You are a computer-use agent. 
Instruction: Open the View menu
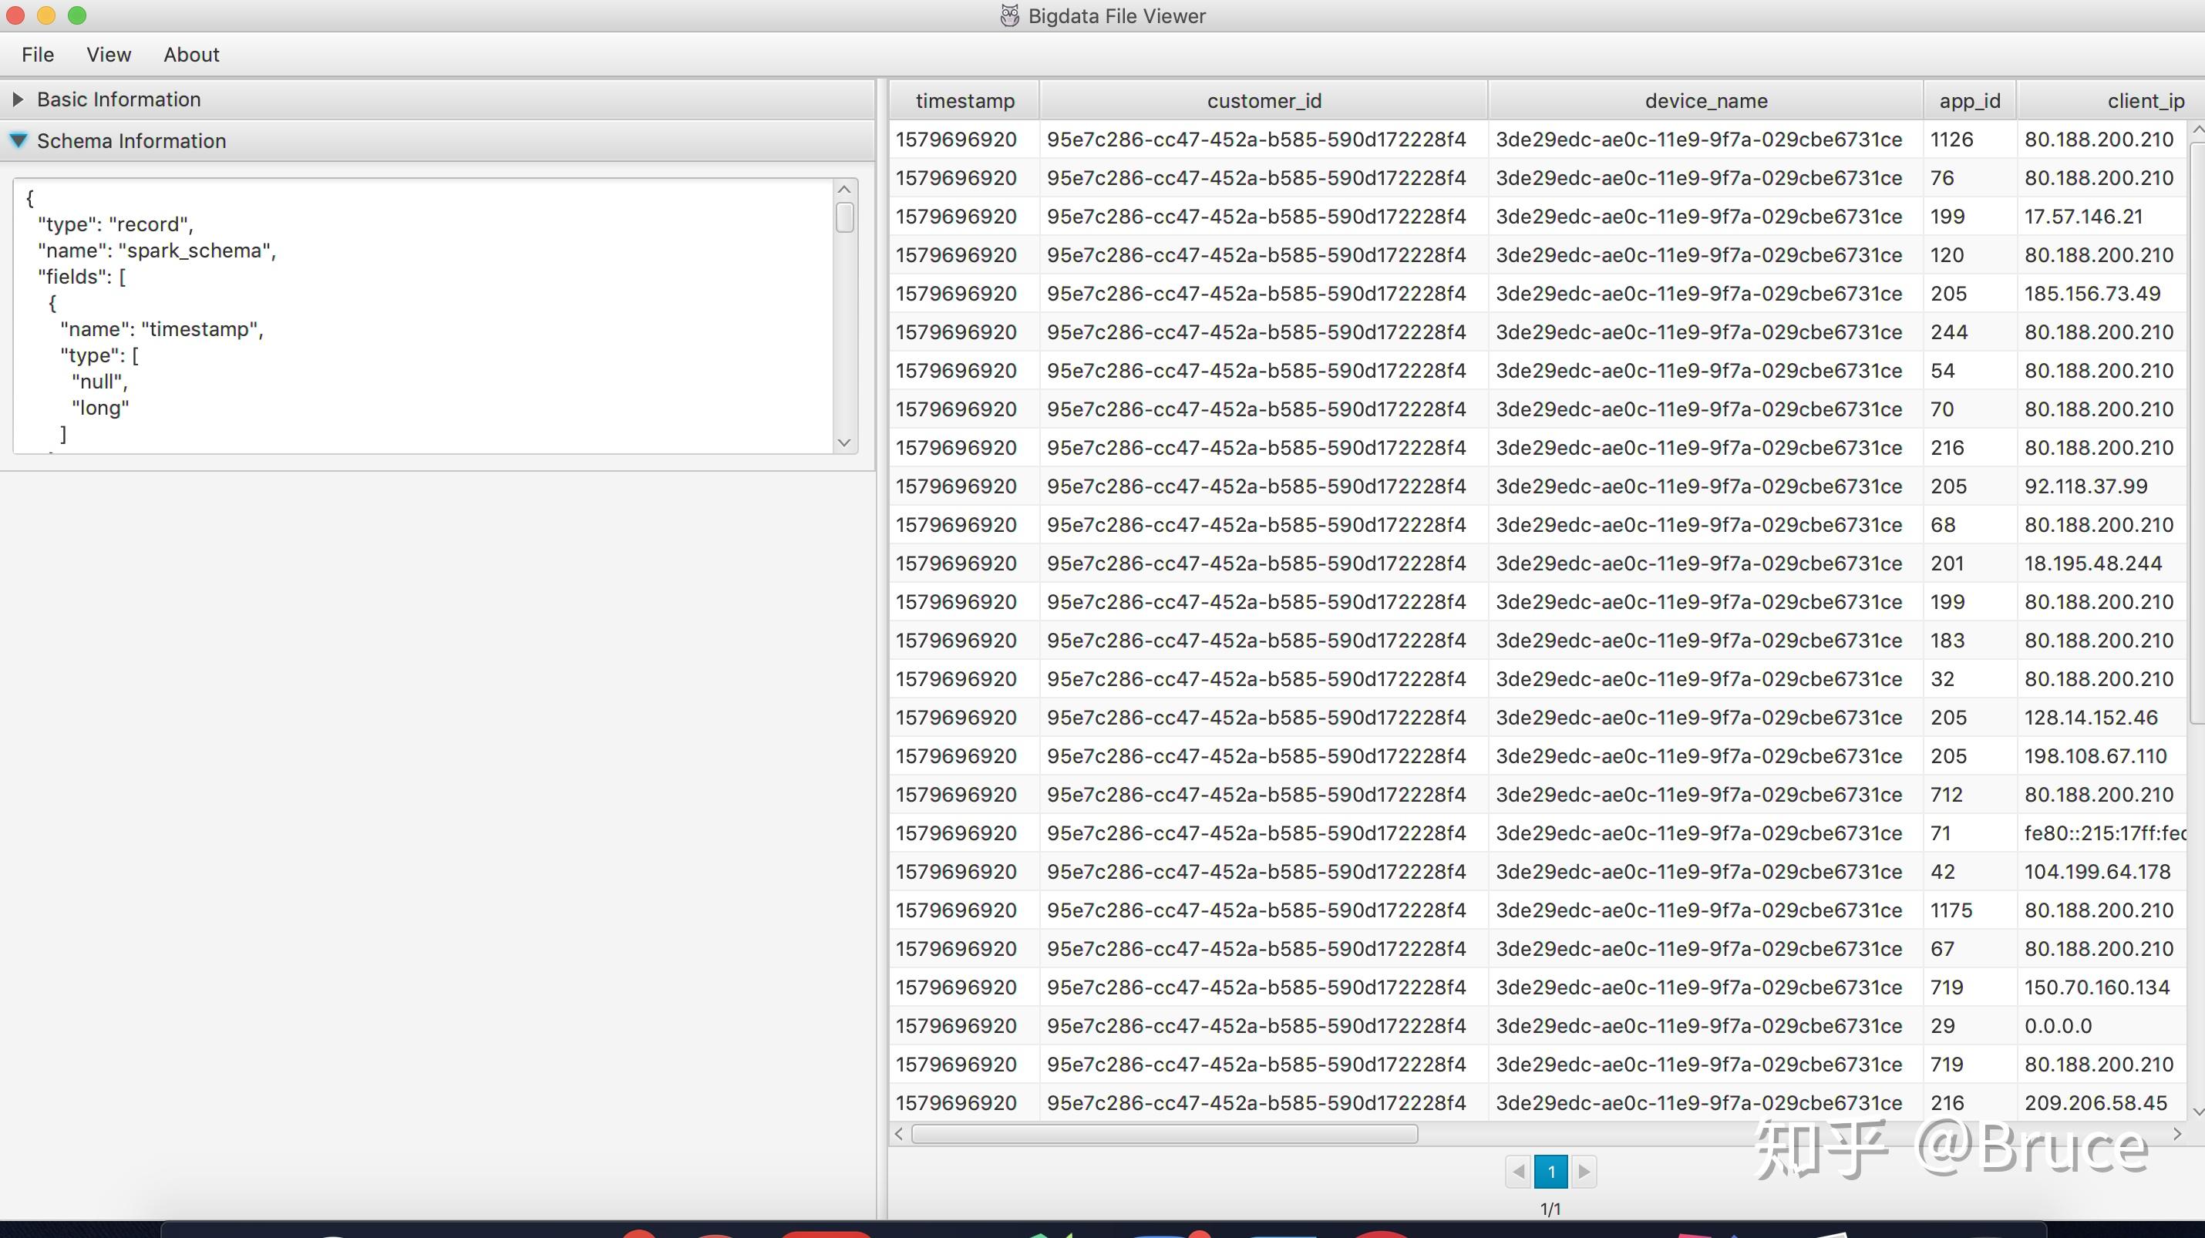(x=109, y=55)
